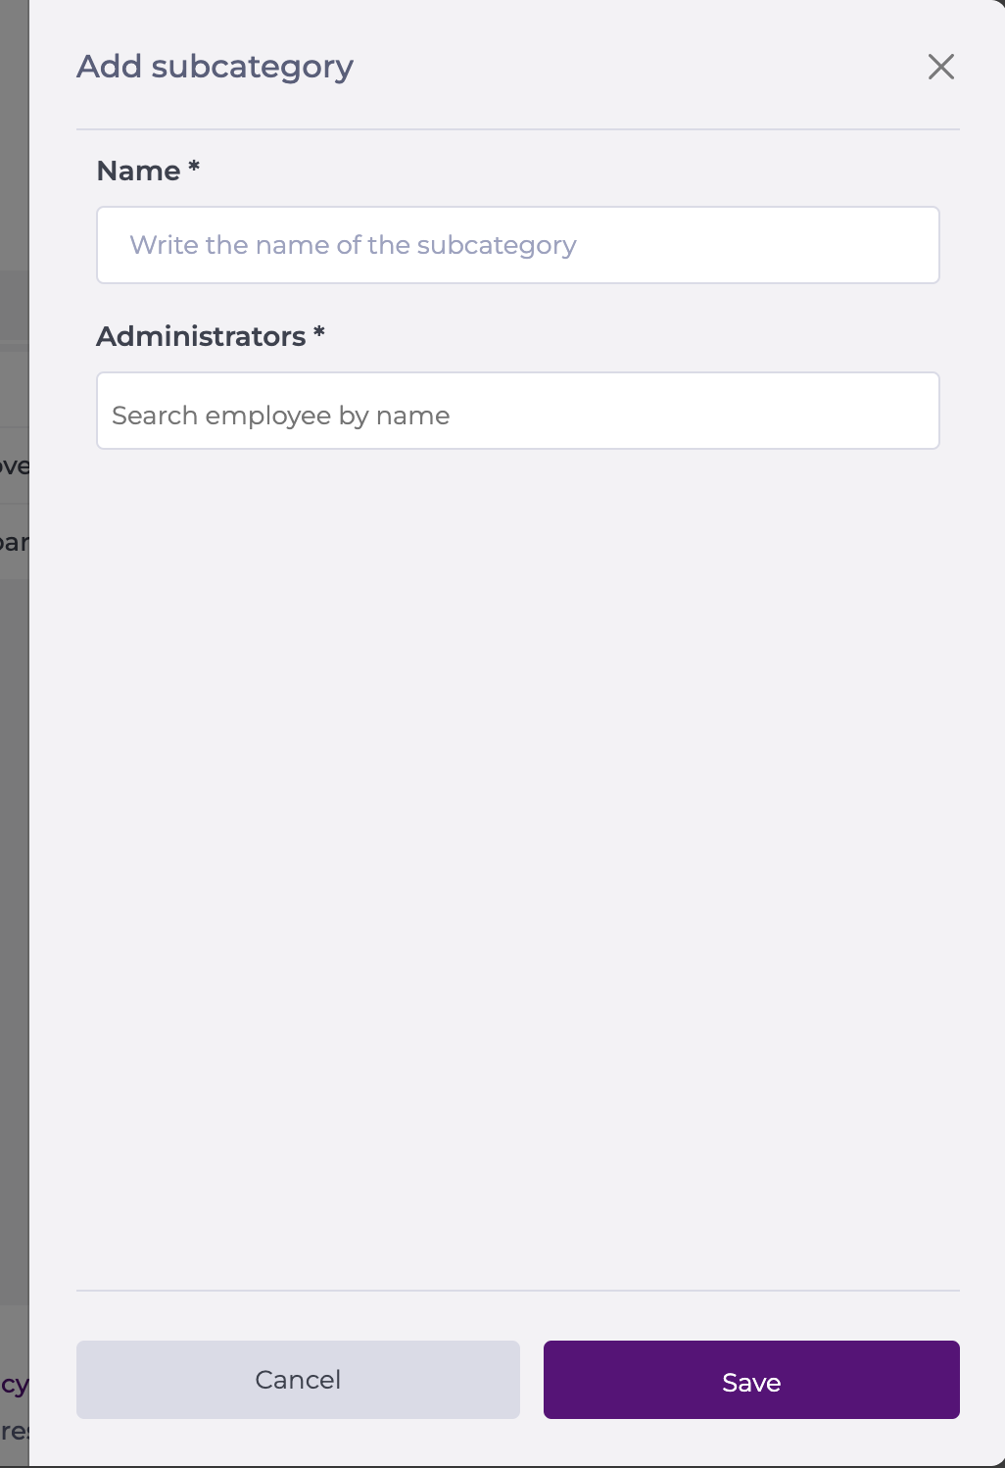This screenshot has height=1468, width=1005.
Task: Click the divider line above Cancel button
Action: point(517,1291)
